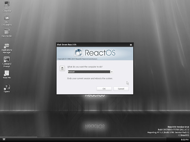Click "Ends your current session" description text
The width and height of the screenshot is (190, 142).
point(90,78)
